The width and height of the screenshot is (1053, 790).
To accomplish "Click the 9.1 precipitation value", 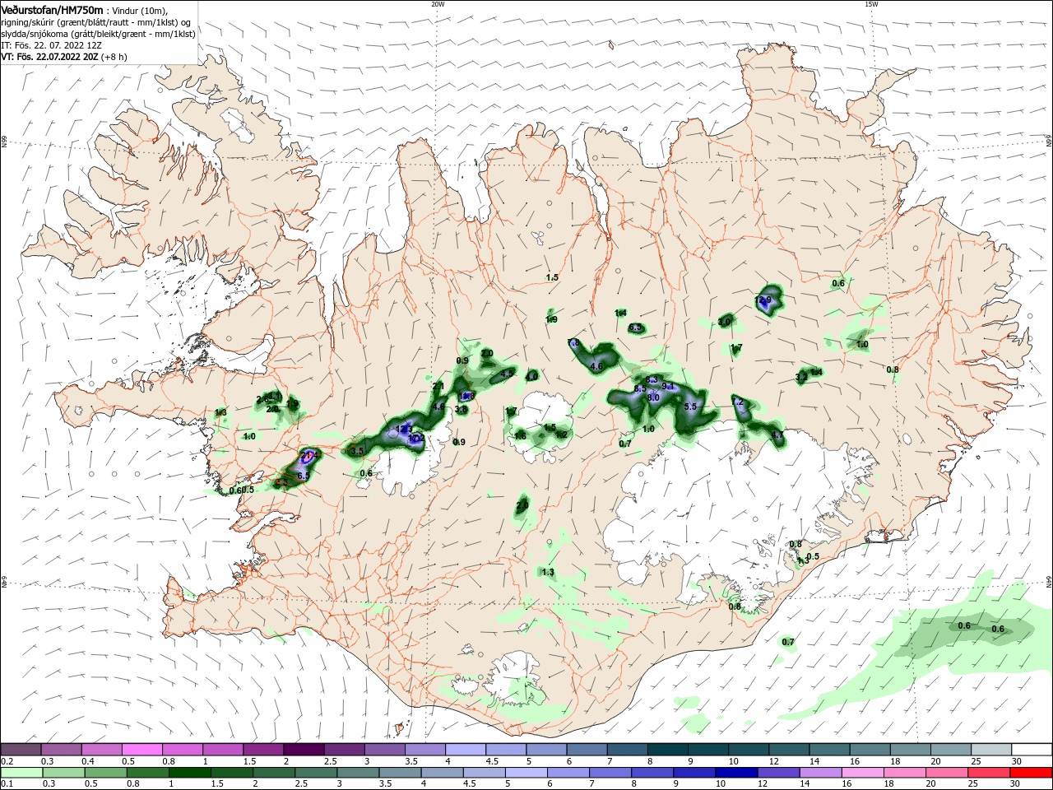I will point(668,386).
